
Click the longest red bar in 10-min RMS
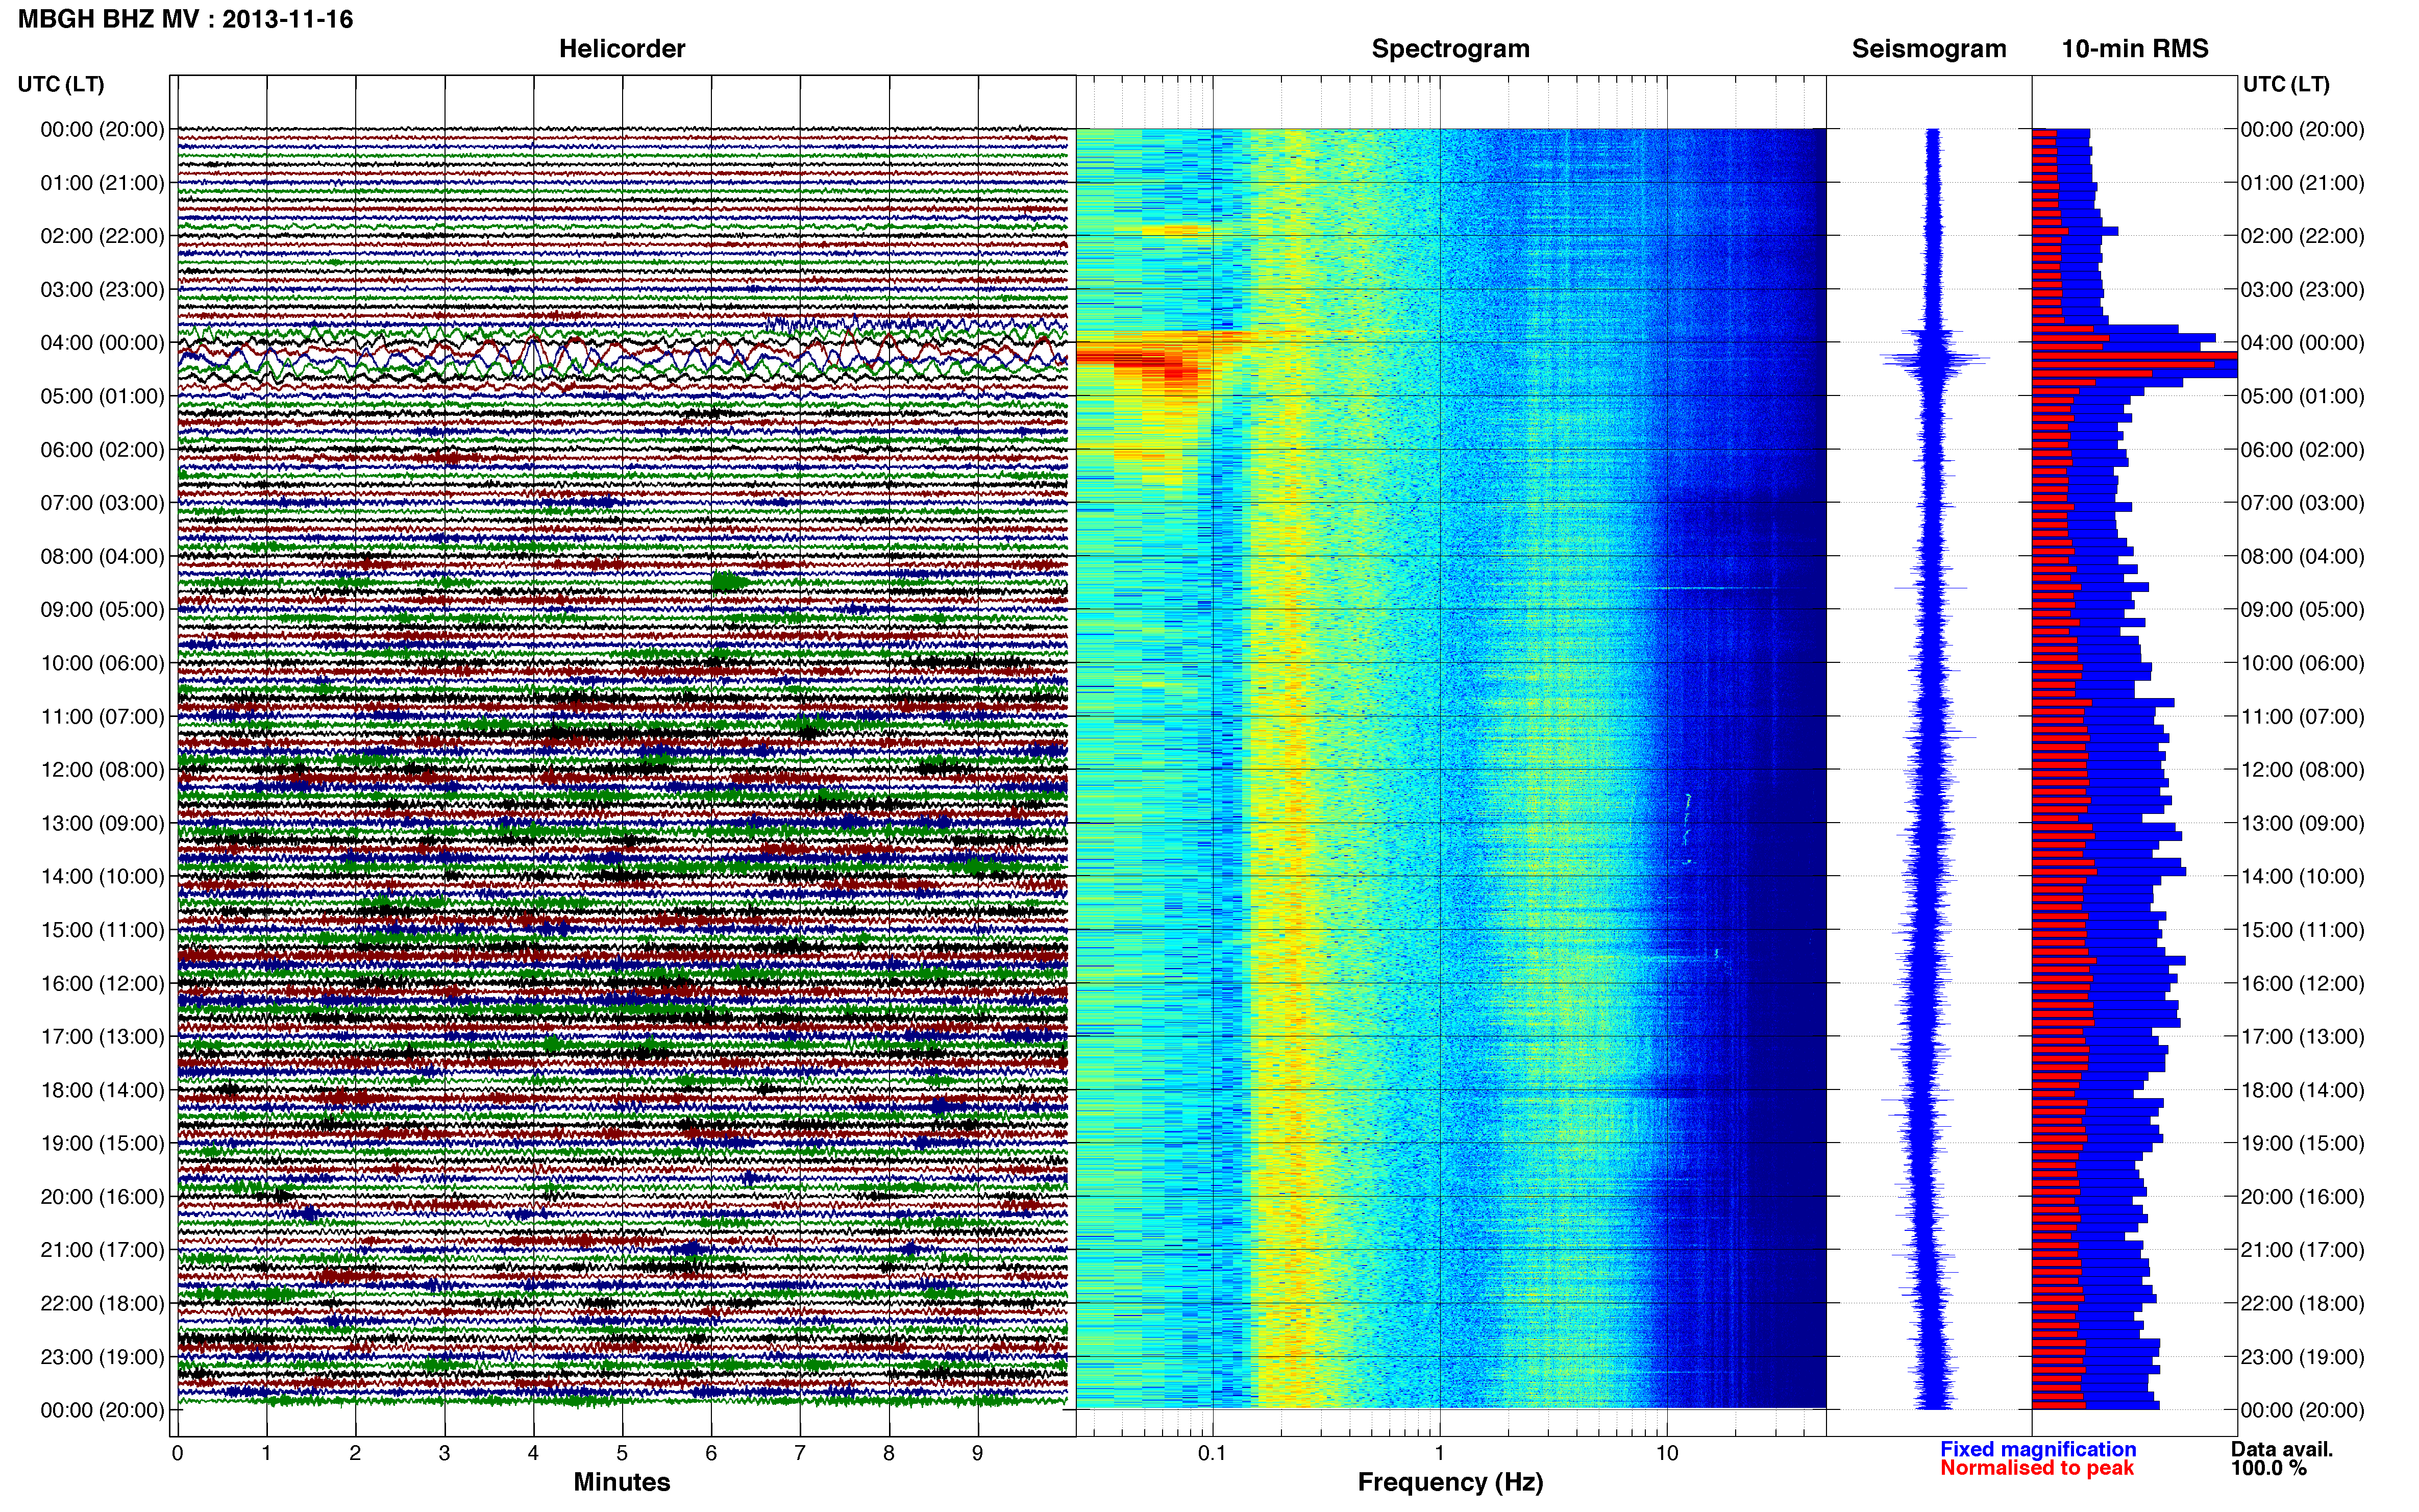2134,356
